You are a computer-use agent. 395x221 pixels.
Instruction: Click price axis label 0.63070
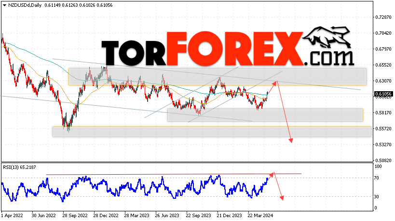(x=383, y=81)
